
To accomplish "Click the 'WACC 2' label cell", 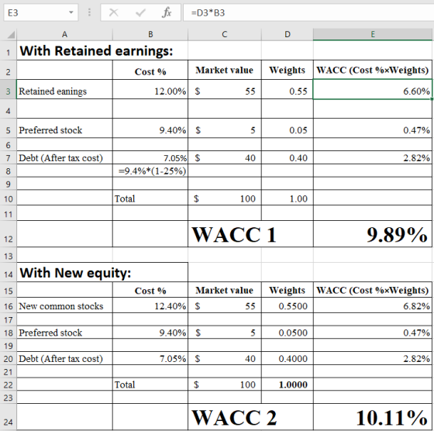I will coord(250,417).
